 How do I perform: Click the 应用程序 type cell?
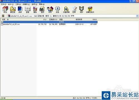[x=62, y=24]
